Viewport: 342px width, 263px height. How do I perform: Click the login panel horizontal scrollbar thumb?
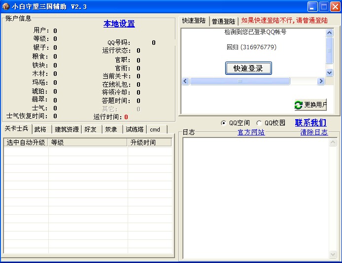click(x=239, y=81)
